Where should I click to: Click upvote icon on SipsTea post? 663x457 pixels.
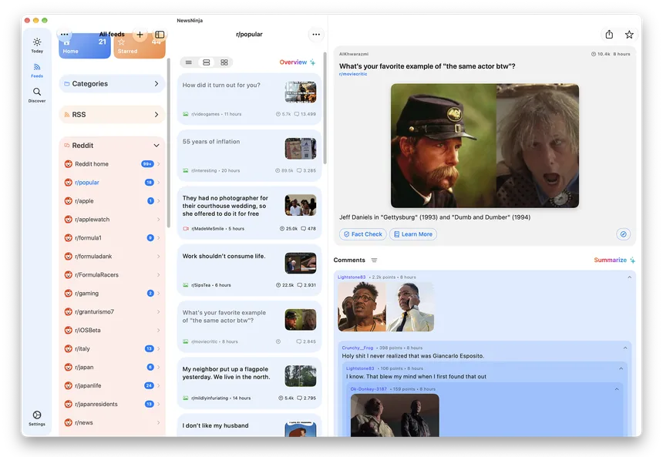[278, 285]
